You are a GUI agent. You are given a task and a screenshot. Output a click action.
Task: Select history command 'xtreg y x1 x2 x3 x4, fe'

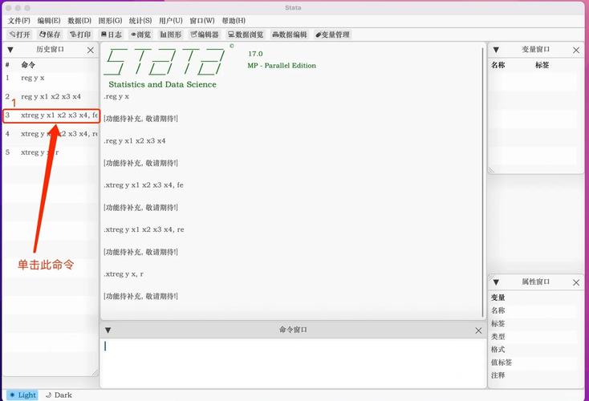51,115
